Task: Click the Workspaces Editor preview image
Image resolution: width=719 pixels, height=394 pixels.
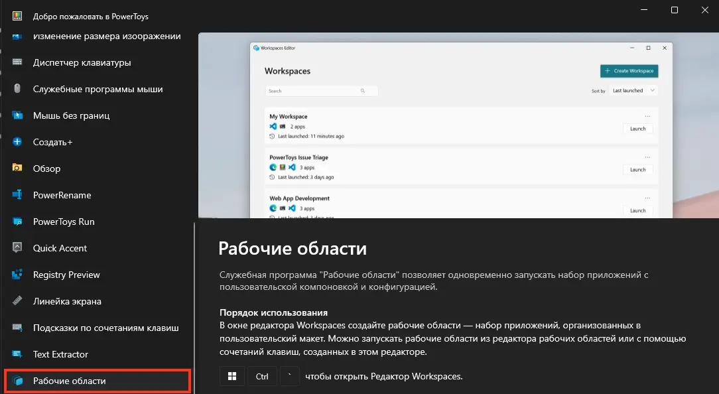Action: (458, 125)
